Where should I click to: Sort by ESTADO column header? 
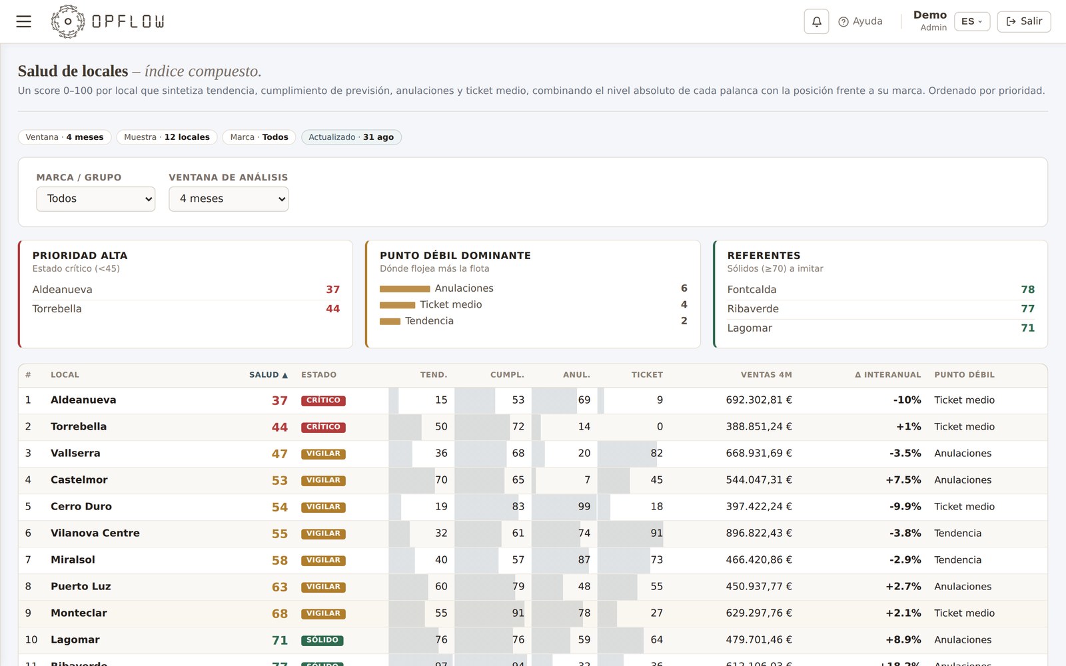point(318,375)
